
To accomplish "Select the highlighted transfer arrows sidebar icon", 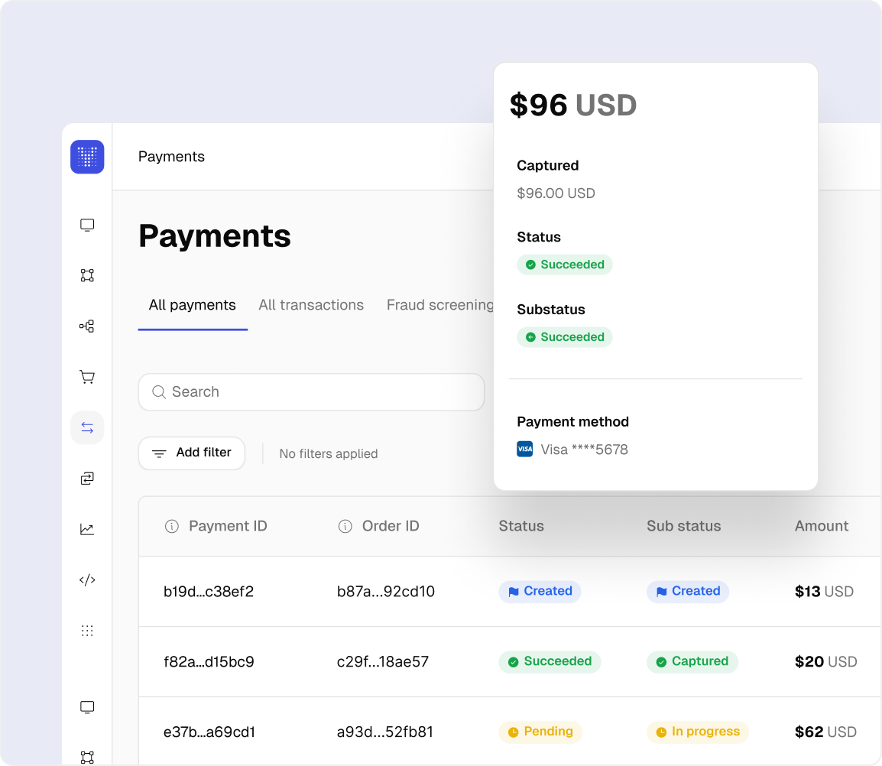I will [x=87, y=428].
